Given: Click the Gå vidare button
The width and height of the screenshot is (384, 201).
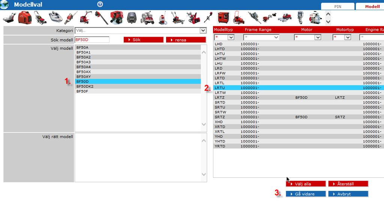Looking at the screenshot, I should 306,194.
